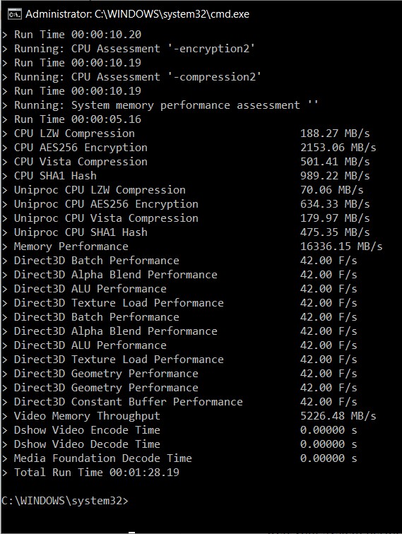Click the CPU LZW Compression result line

pos(186,133)
